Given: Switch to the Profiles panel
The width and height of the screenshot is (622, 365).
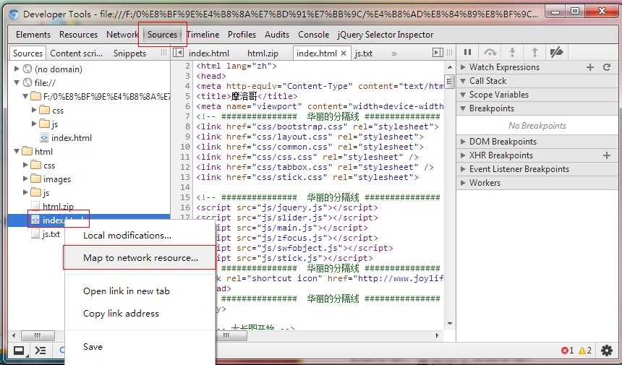Looking at the screenshot, I should pos(242,35).
